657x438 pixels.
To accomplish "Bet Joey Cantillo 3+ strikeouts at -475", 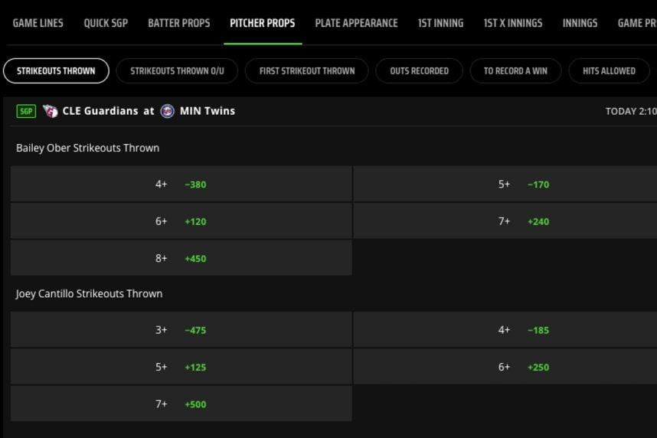I will (x=181, y=330).
